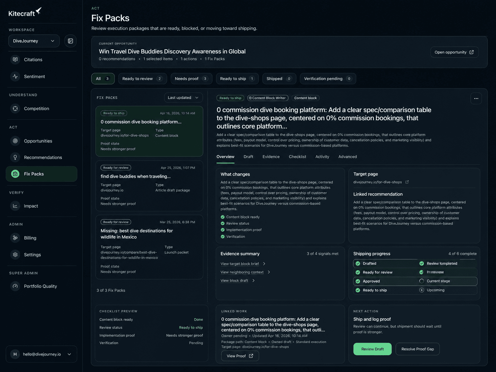Toggle the Approved progress check
The width and height of the screenshot is (496, 372).
pos(358,281)
